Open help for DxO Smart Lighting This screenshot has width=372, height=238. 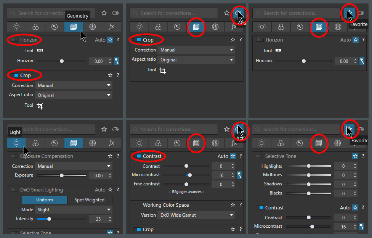pyautogui.click(x=118, y=190)
